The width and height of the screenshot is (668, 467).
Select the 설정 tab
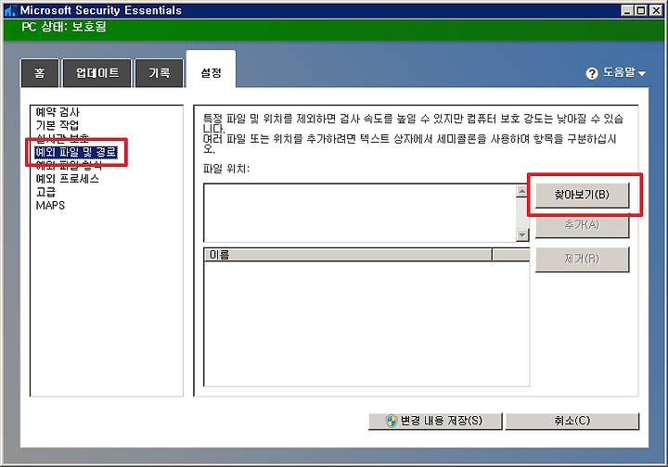[x=211, y=71]
